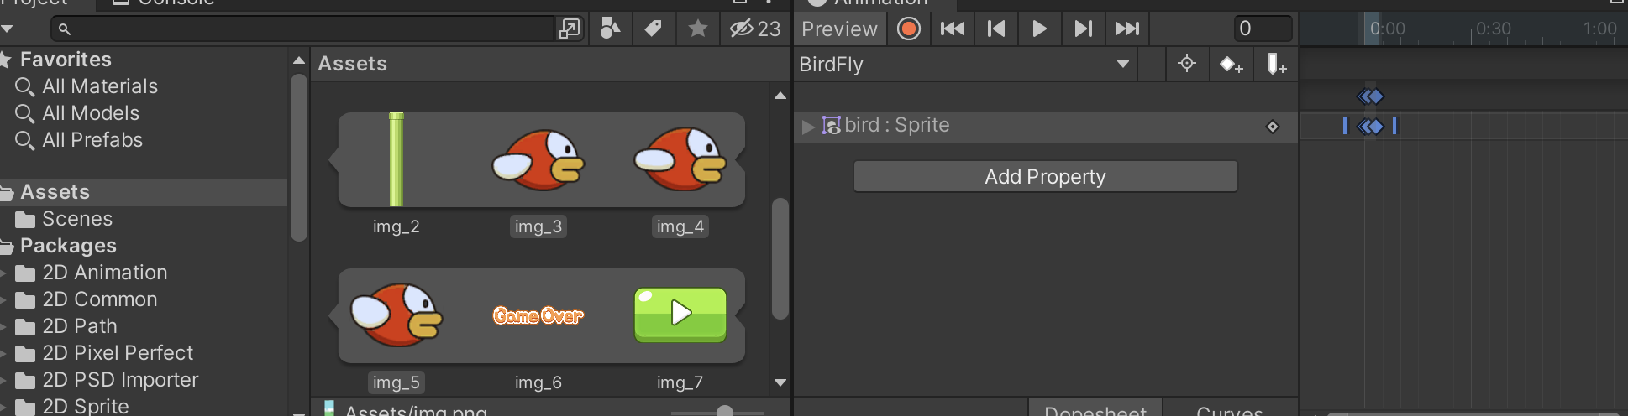Click the search by type icon

610,29
